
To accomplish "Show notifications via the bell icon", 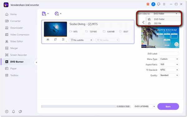I will pyautogui.click(x=13, y=112).
